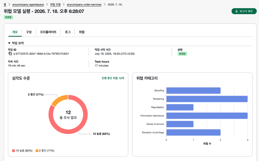Viewport: 259px width, 161px height.
Task: Click the 진행 중인 위협 12개 link
Action: [x=113, y=78]
